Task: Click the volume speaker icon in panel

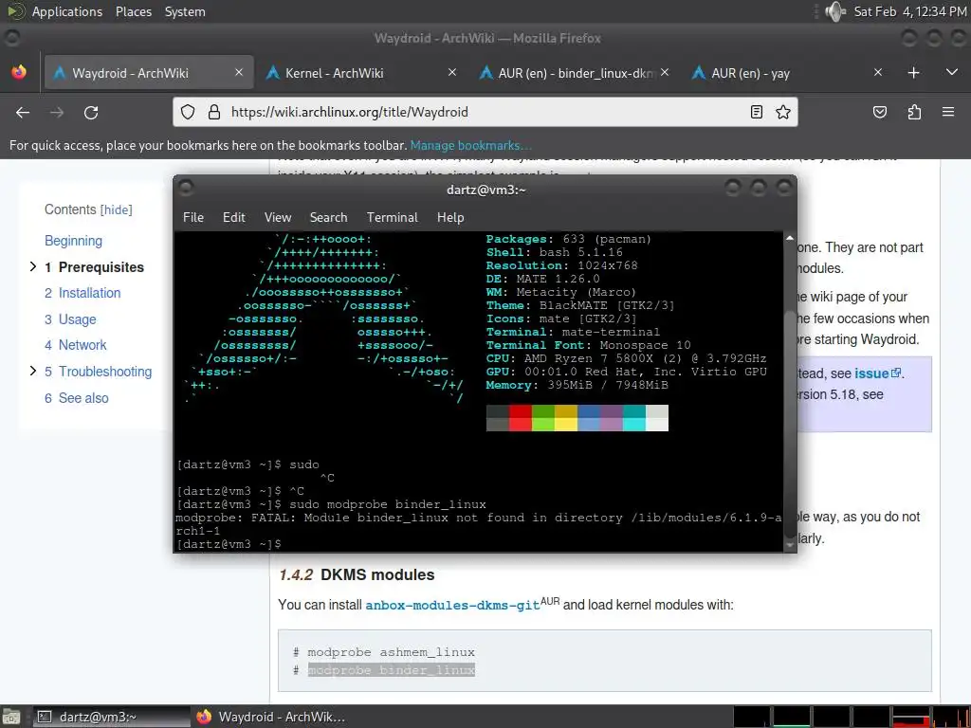Action: pos(835,11)
